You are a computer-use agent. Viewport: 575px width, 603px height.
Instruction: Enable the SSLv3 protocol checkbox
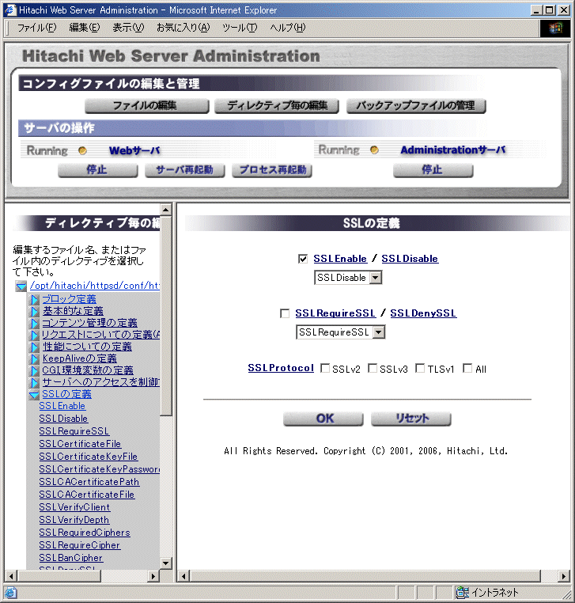pyautogui.click(x=373, y=369)
